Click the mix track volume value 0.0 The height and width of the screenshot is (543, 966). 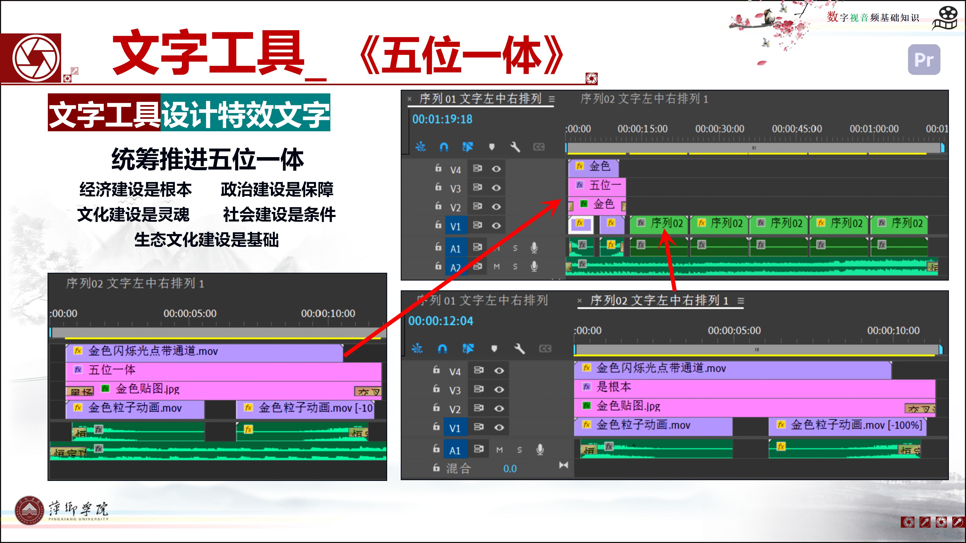coord(510,468)
